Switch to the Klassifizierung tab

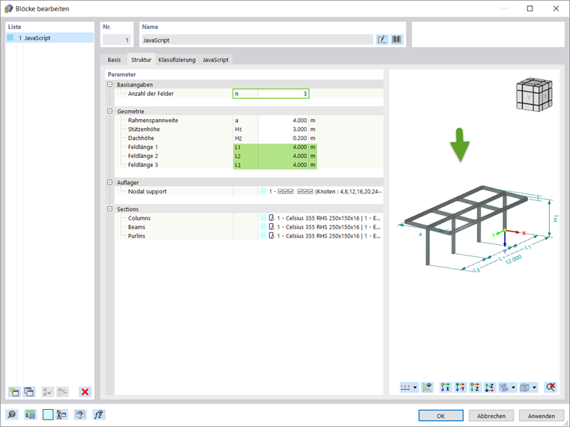177,59
